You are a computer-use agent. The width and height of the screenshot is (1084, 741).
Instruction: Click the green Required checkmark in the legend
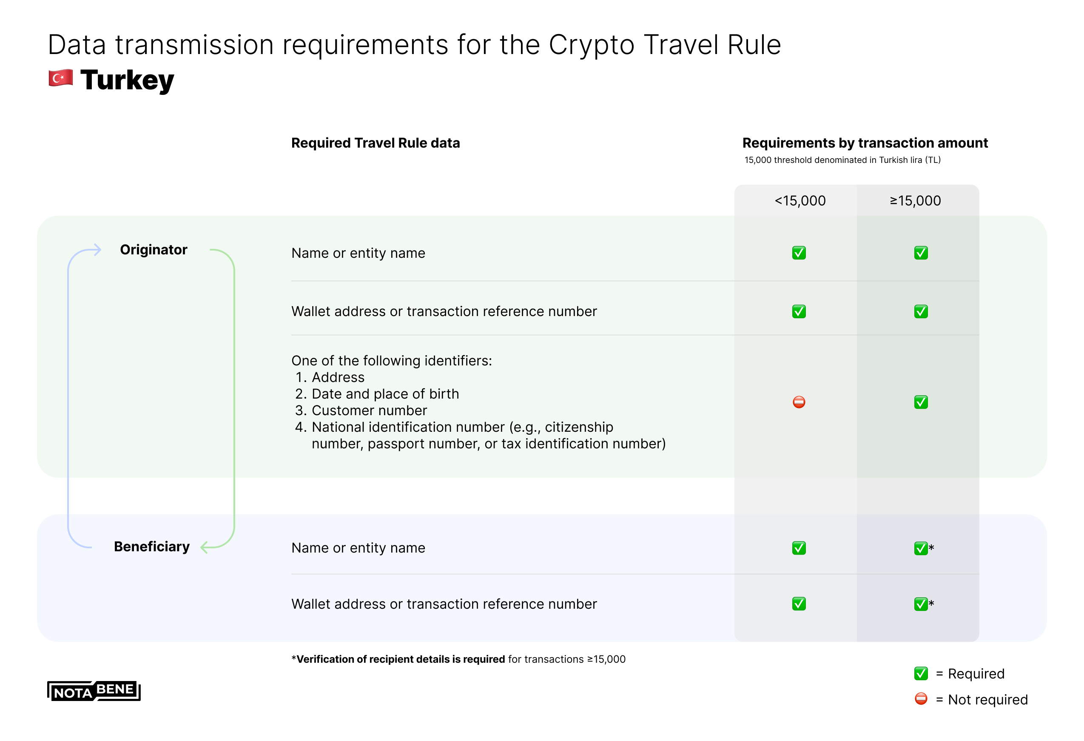pos(920,673)
